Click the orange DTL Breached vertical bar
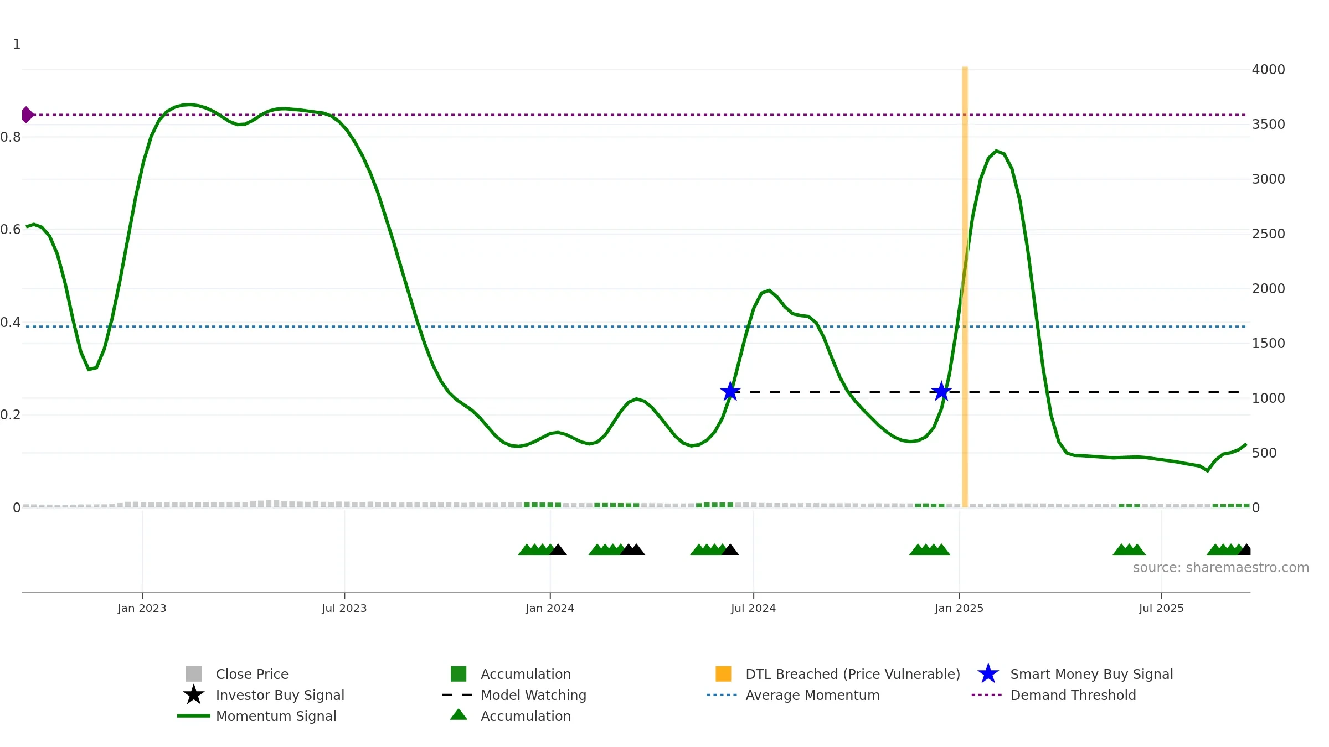 (965, 287)
